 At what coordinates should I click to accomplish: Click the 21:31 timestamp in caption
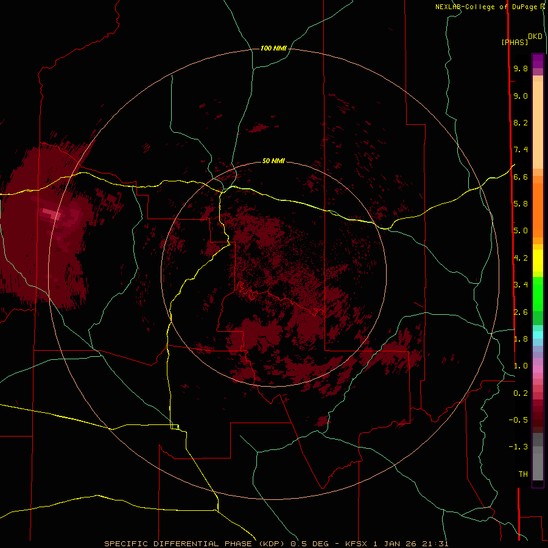pos(436,544)
